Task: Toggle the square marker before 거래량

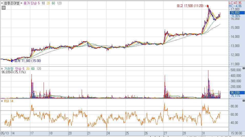Action: coord(2,69)
